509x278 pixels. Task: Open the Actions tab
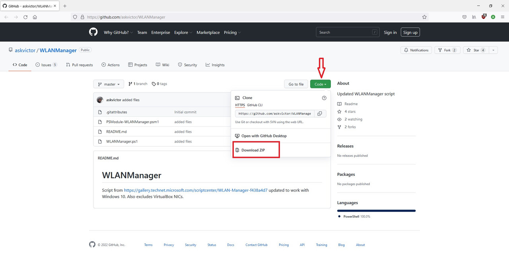tap(111, 65)
